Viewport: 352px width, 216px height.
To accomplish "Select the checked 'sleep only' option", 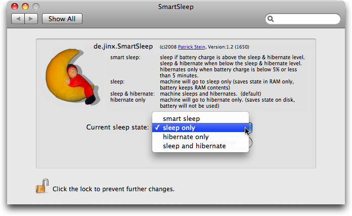I will 200,127.
